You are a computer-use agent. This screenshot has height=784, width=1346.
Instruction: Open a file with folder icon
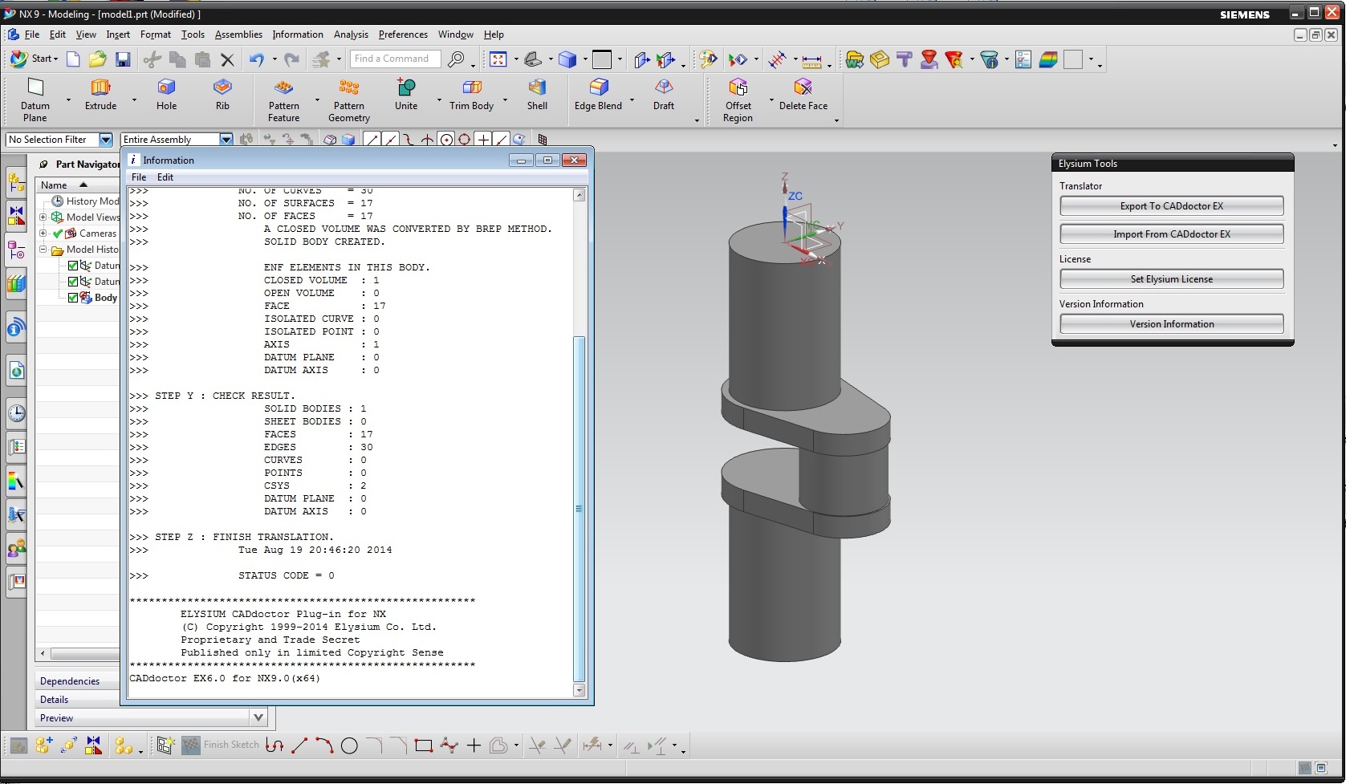click(x=98, y=59)
